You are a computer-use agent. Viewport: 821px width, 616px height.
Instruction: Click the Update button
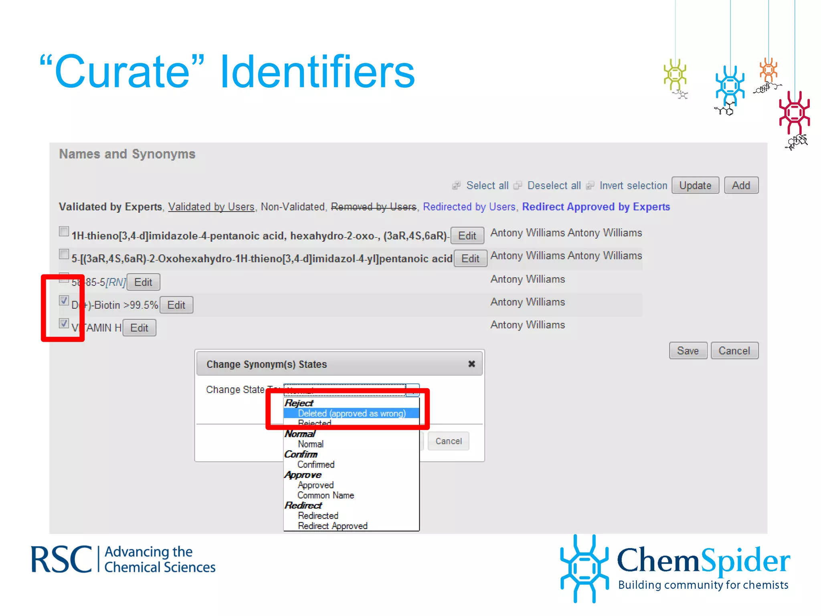click(x=695, y=185)
